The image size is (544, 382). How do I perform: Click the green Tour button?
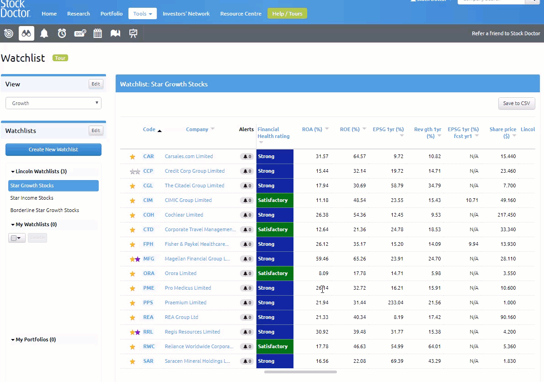[60, 58]
